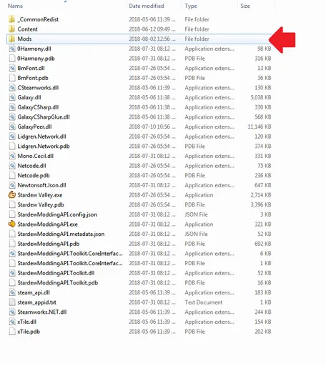
Task: Click the CSteamworks.dll file icon
Action: [12, 88]
